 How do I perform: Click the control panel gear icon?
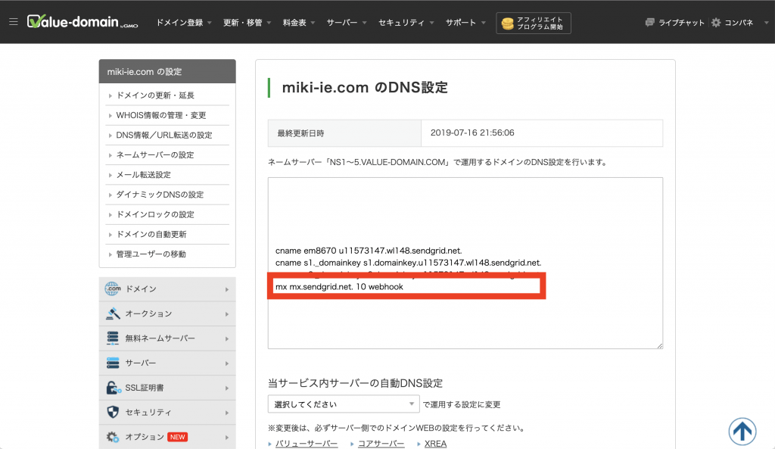tap(716, 23)
